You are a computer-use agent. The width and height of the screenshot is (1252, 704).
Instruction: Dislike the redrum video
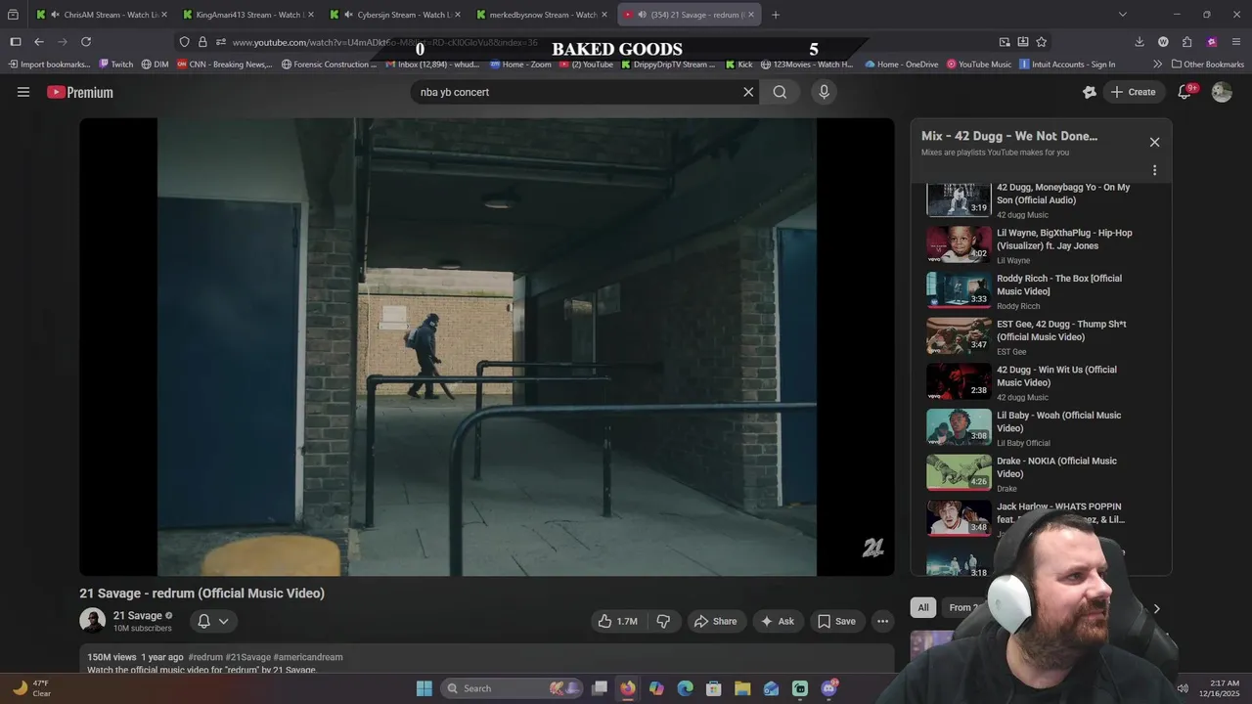click(x=663, y=621)
